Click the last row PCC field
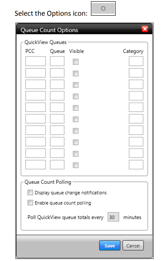 [35, 165]
